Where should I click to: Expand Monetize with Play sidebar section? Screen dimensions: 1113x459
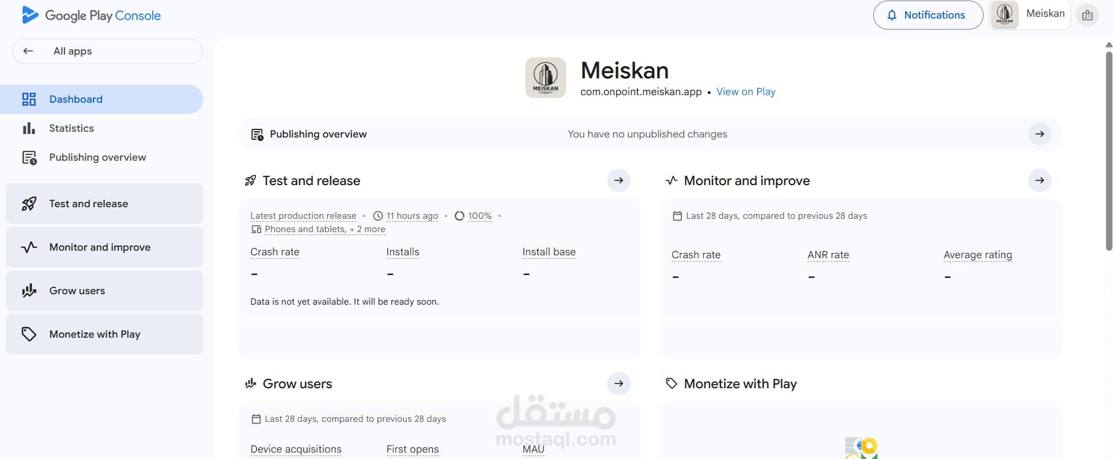[x=105, y=334]
